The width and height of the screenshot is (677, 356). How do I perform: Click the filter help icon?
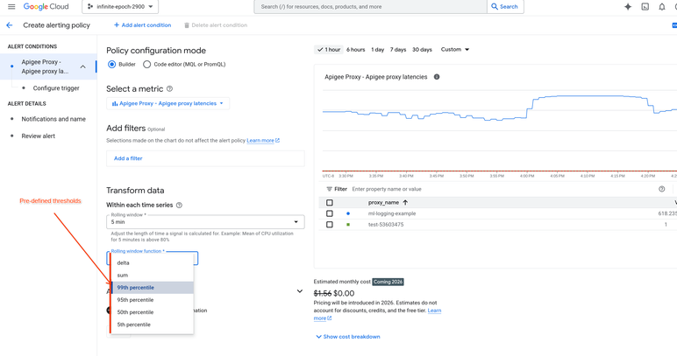[x=661, y=189]
